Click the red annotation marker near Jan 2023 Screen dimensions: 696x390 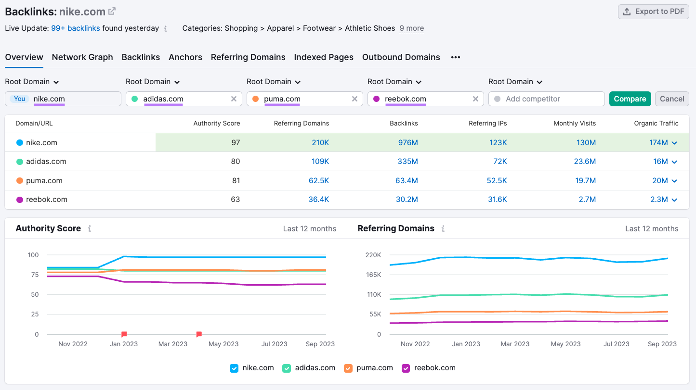point(124,334)
